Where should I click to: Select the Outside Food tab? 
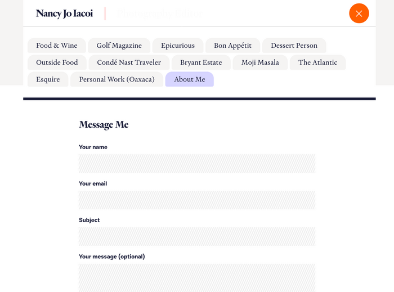(57, 62)
